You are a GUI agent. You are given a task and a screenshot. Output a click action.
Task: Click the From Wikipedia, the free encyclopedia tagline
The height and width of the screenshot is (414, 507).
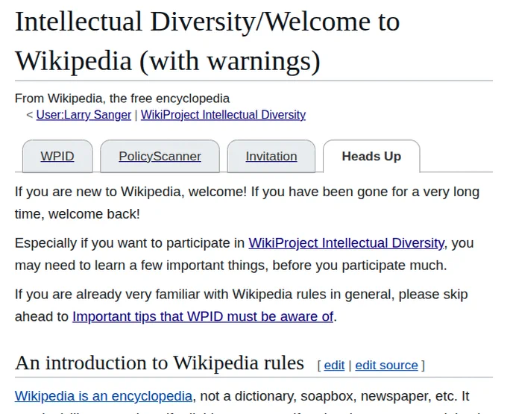coord(122,98)
